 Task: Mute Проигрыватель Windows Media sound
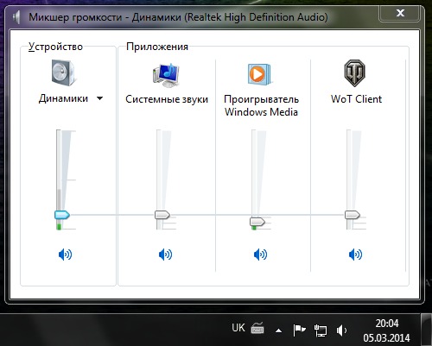click(260, 255)
